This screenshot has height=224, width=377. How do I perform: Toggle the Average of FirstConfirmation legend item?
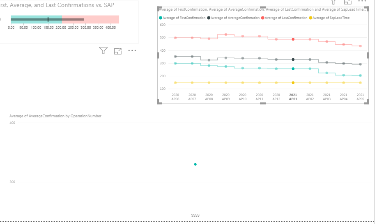(x=182, y=18)
